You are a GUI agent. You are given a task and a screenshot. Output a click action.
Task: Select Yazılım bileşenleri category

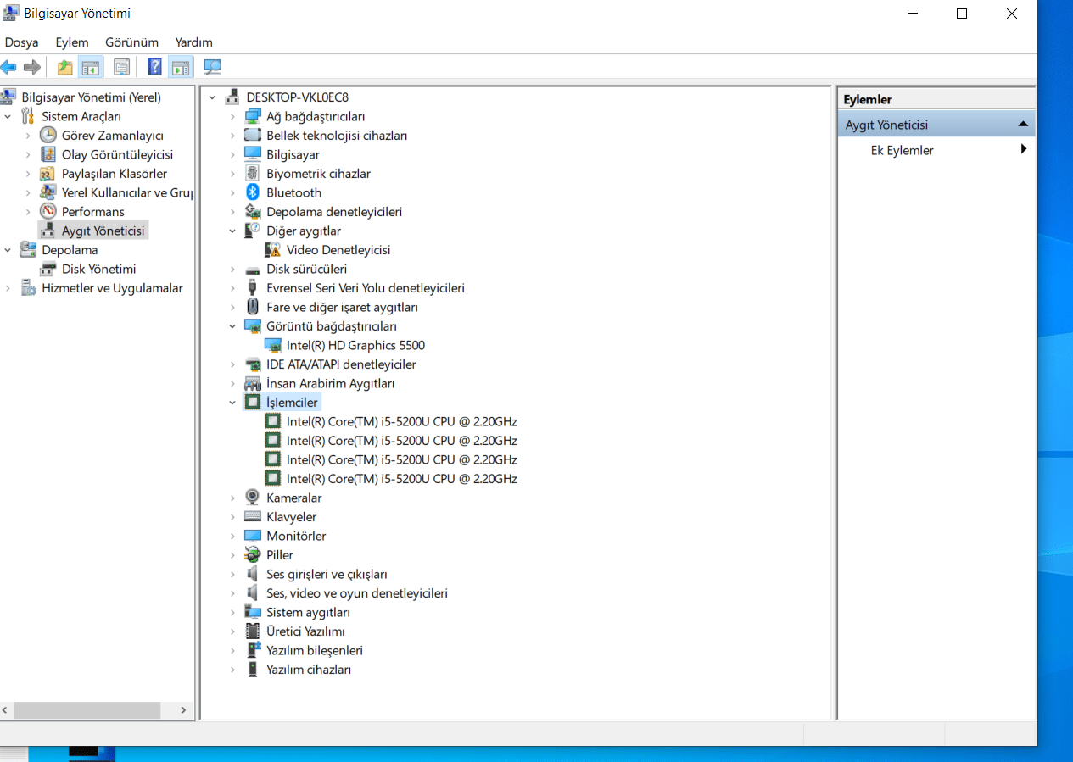pos(315,650)
